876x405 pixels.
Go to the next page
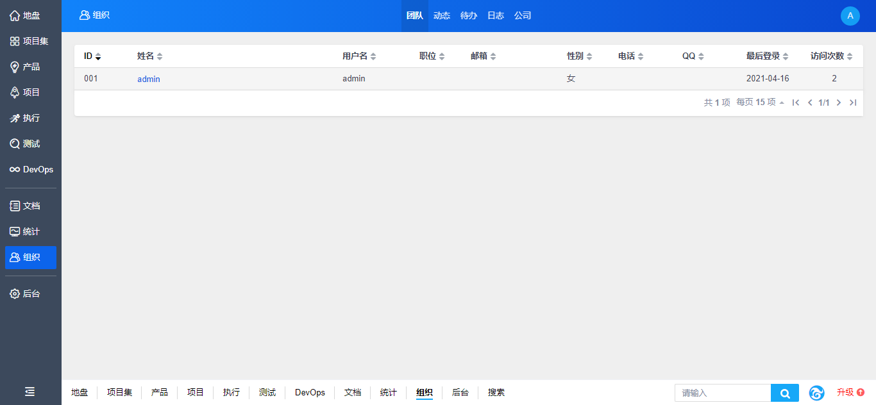point(839,103)
